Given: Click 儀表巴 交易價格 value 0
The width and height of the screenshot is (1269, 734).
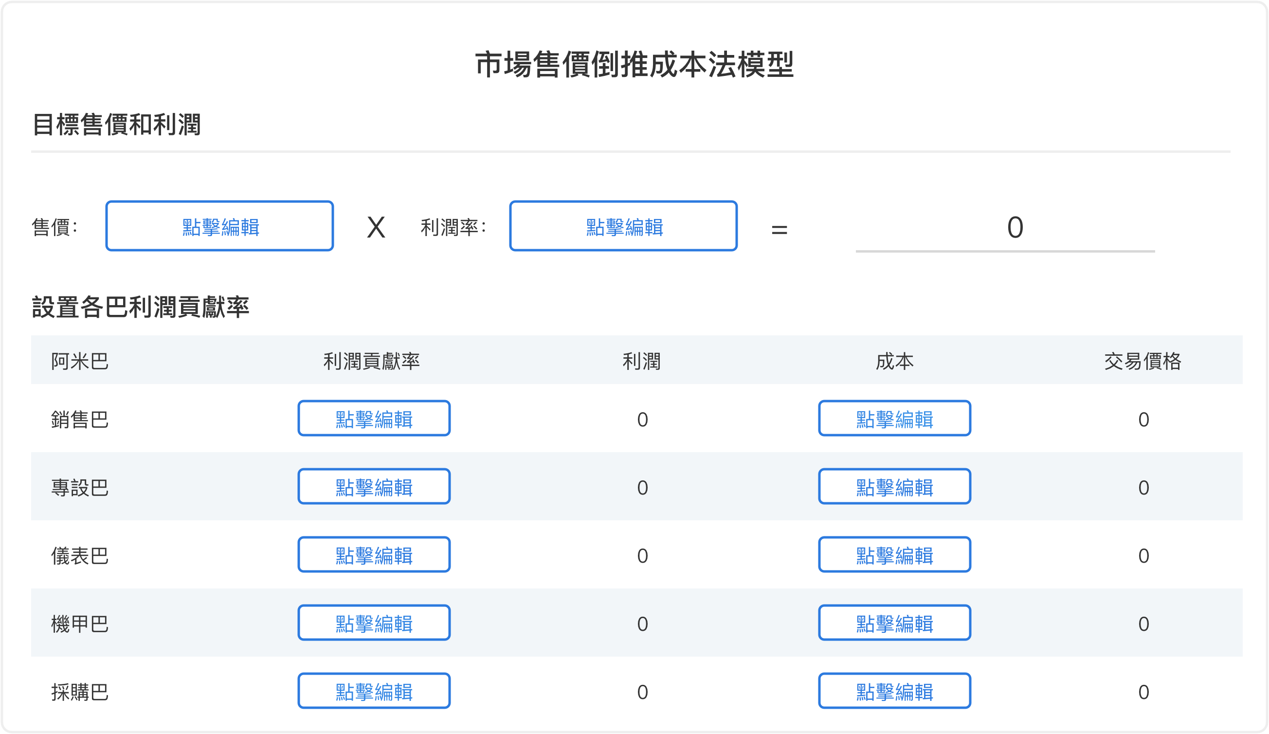Looking at the screenshot, I should coord(1143,556).
